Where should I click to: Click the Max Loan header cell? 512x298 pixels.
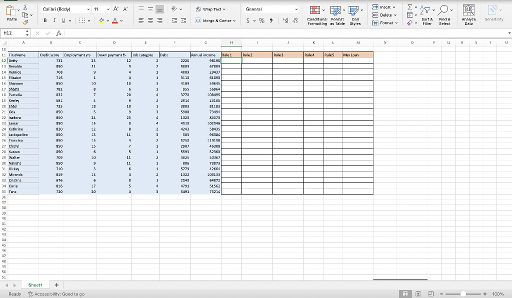pyautogui.click(x=357, y=55)
